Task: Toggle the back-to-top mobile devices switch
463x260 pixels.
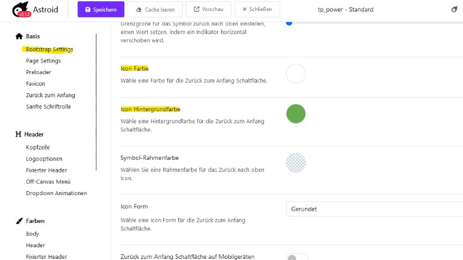Action: click(297, 257)
